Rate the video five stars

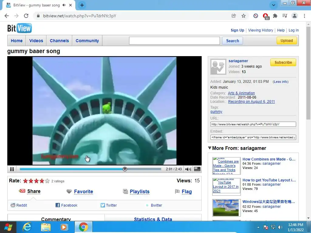tap(47, 181)
